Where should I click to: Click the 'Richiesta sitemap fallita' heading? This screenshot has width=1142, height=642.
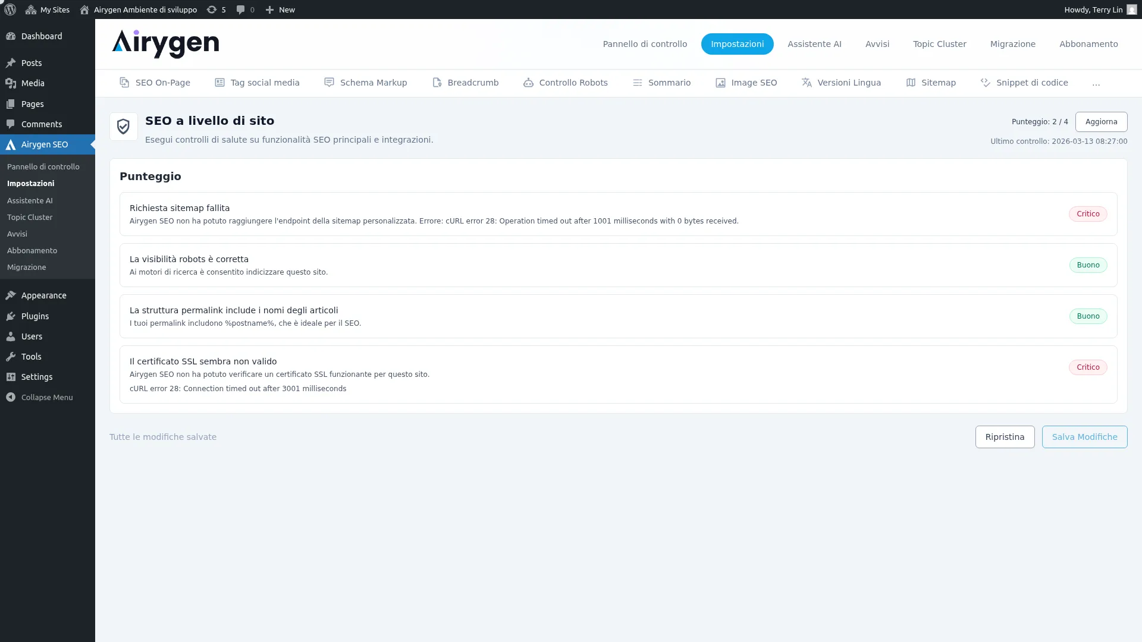pos(180,208)
